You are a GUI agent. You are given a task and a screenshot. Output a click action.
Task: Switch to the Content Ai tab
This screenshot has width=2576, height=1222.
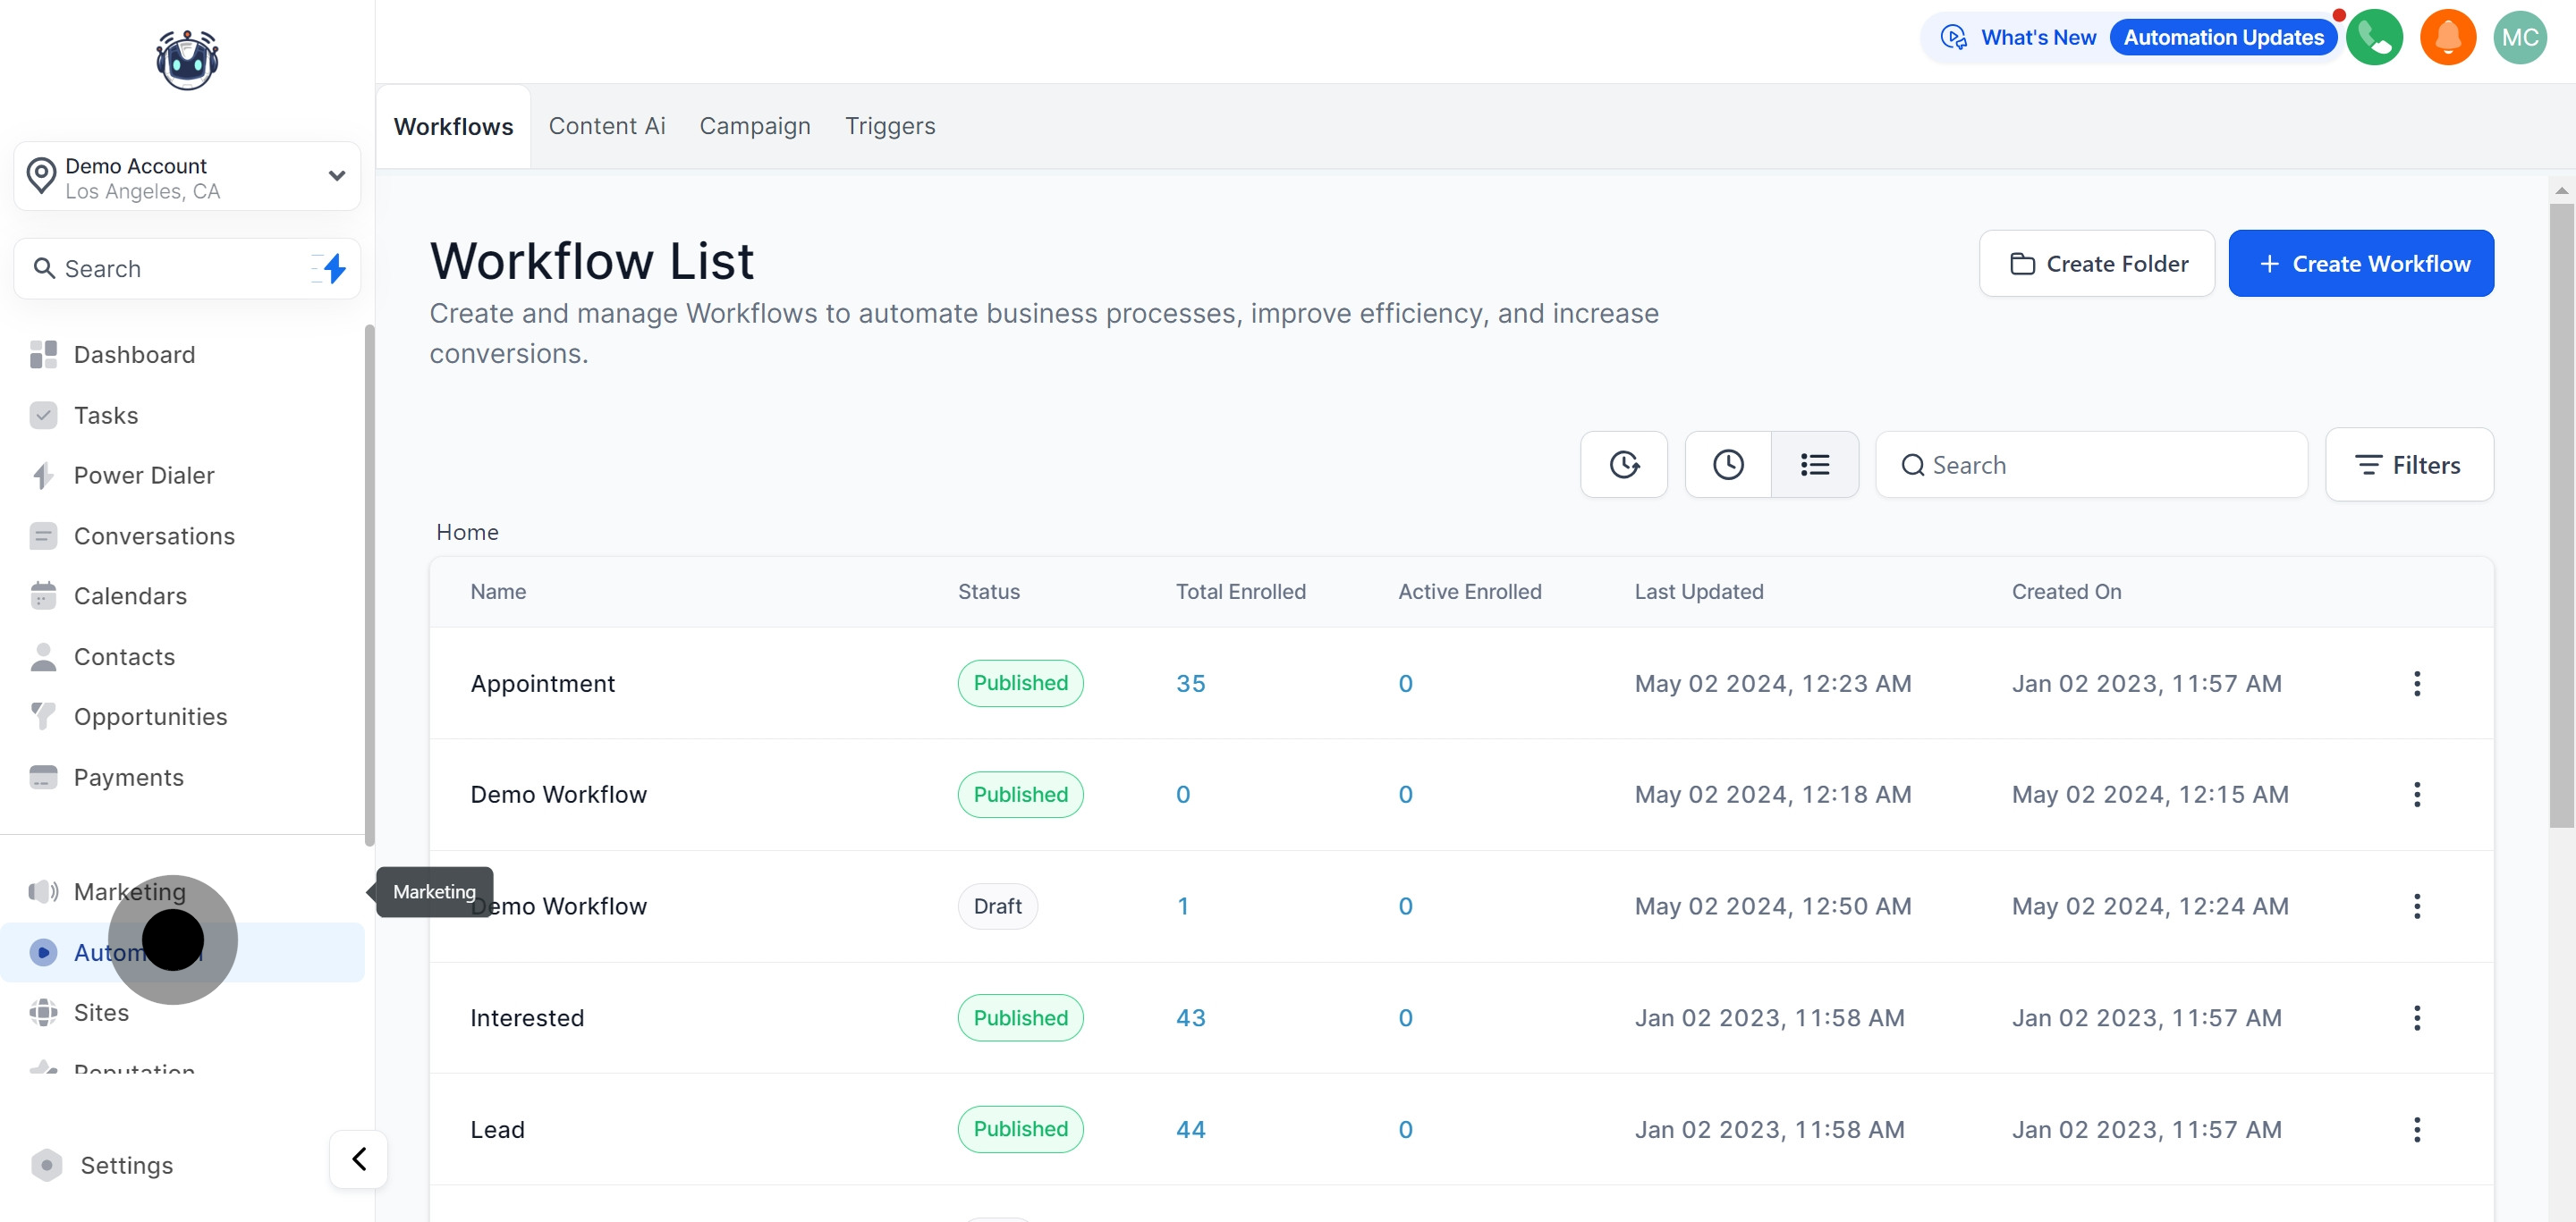pos(606,126)
